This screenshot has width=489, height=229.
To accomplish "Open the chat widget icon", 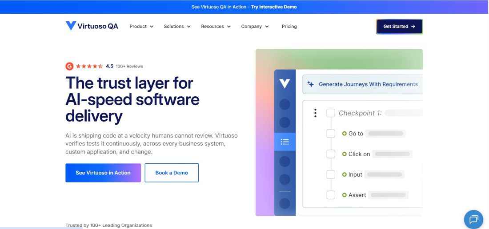I will click(x=473, y=219).
